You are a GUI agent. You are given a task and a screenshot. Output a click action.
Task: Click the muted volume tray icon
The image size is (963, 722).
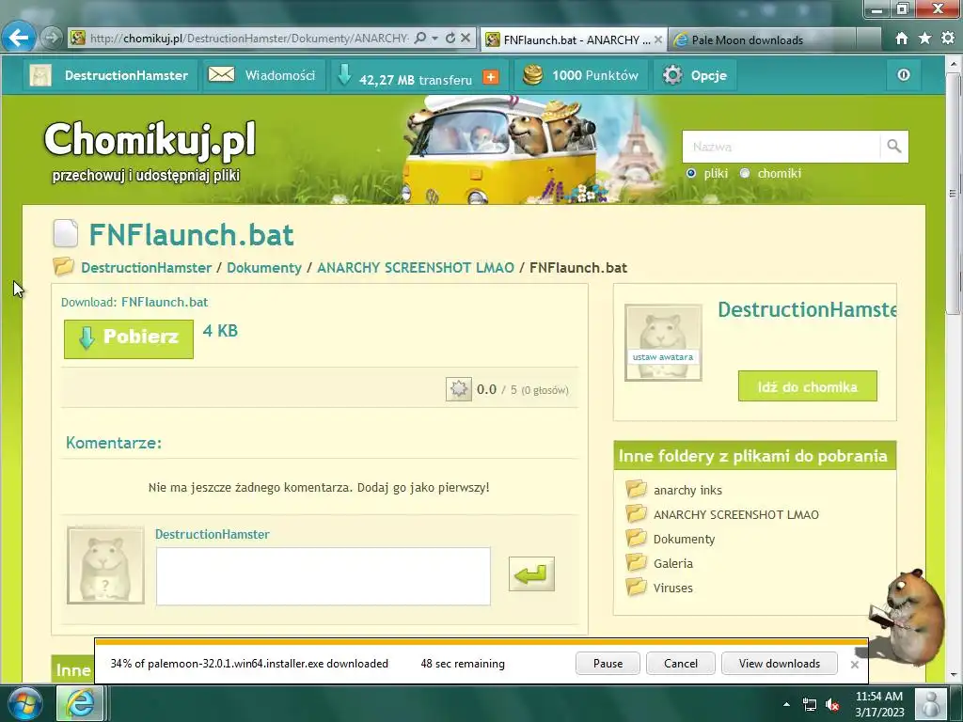(x=833, y=704)
